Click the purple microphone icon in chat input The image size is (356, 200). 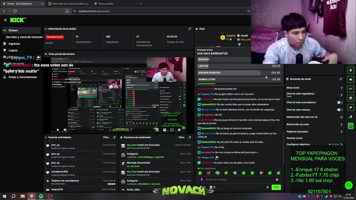coord(202,180)
